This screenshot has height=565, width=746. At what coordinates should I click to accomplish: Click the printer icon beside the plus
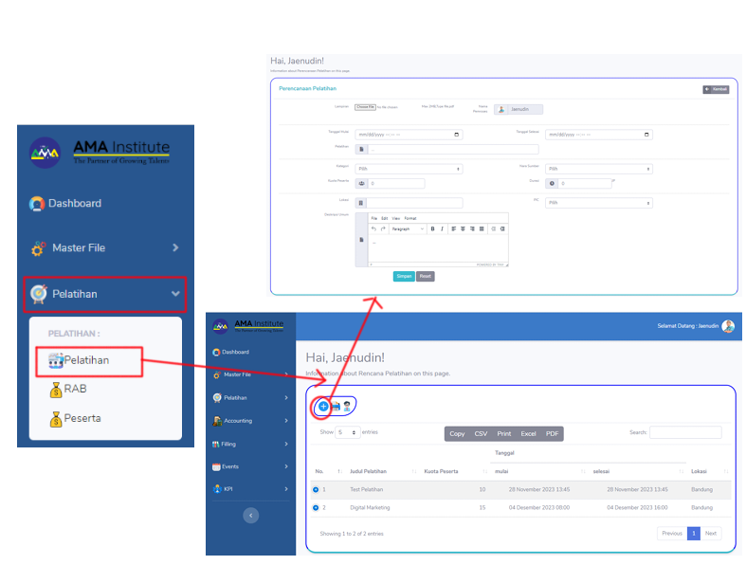[336, 406]
